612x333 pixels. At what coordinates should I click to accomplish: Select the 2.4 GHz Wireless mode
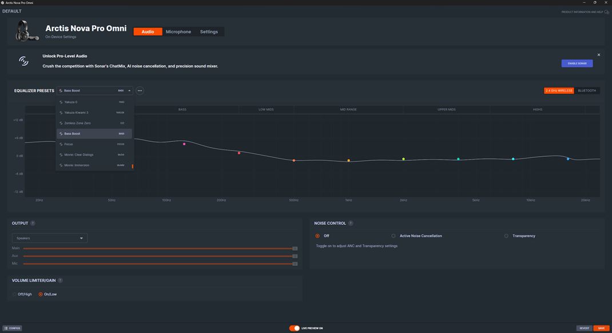tap(559, 90)
